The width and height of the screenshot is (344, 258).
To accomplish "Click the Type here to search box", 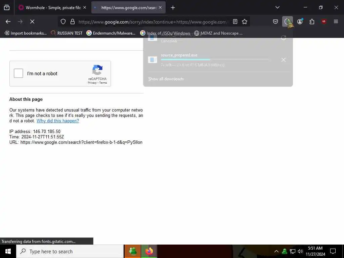I will click(x=70, y=251).
